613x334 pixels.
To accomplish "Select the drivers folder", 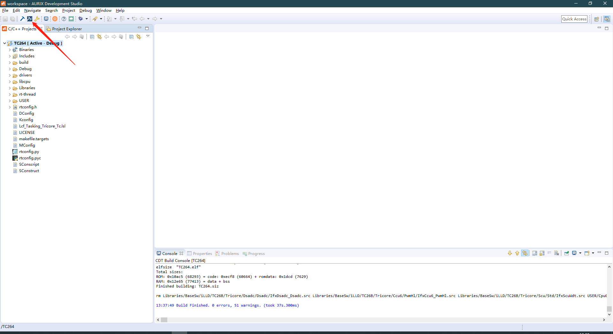I will click(26, 75).
